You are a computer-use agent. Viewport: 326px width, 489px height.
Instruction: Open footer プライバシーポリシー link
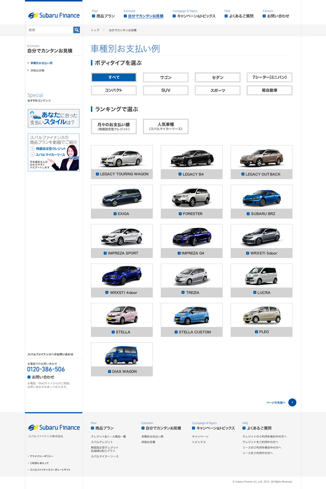pos(40,456)
